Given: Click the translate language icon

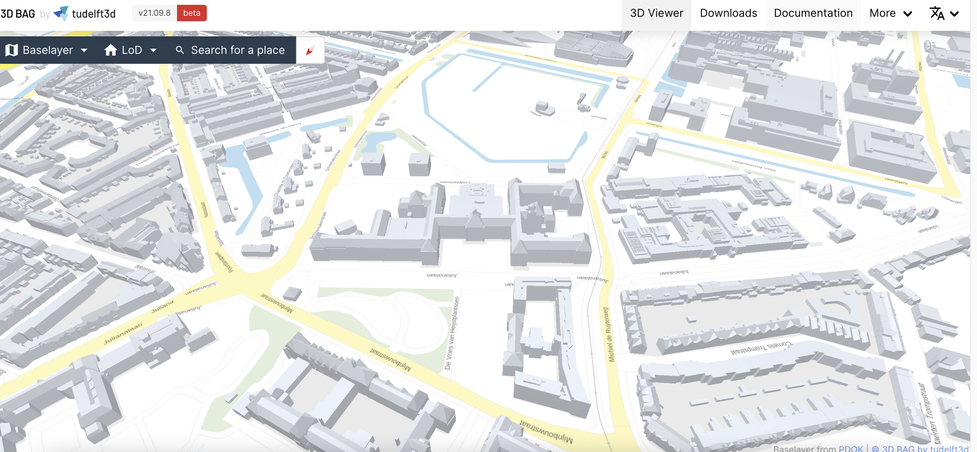Looking at the screenshot, I should click(937, 13).
